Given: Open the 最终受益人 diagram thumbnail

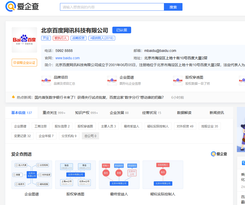Looking at the screenshot, I should tap(119, 175).
